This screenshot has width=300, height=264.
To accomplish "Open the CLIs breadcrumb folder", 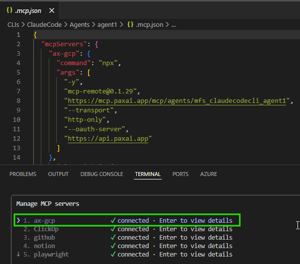I will coord(13,24).
